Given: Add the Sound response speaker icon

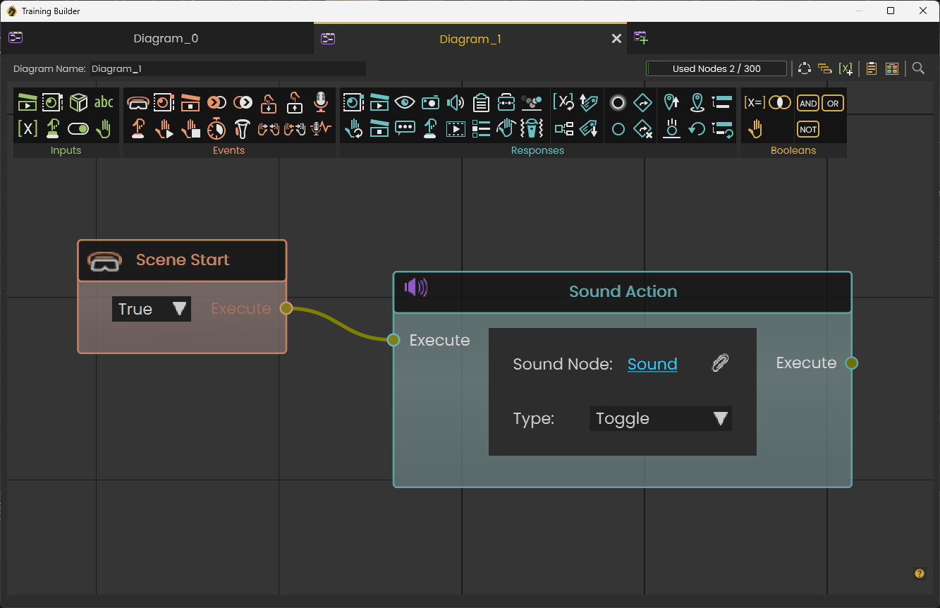Looking at the screenshot, I should pos(456,103).
